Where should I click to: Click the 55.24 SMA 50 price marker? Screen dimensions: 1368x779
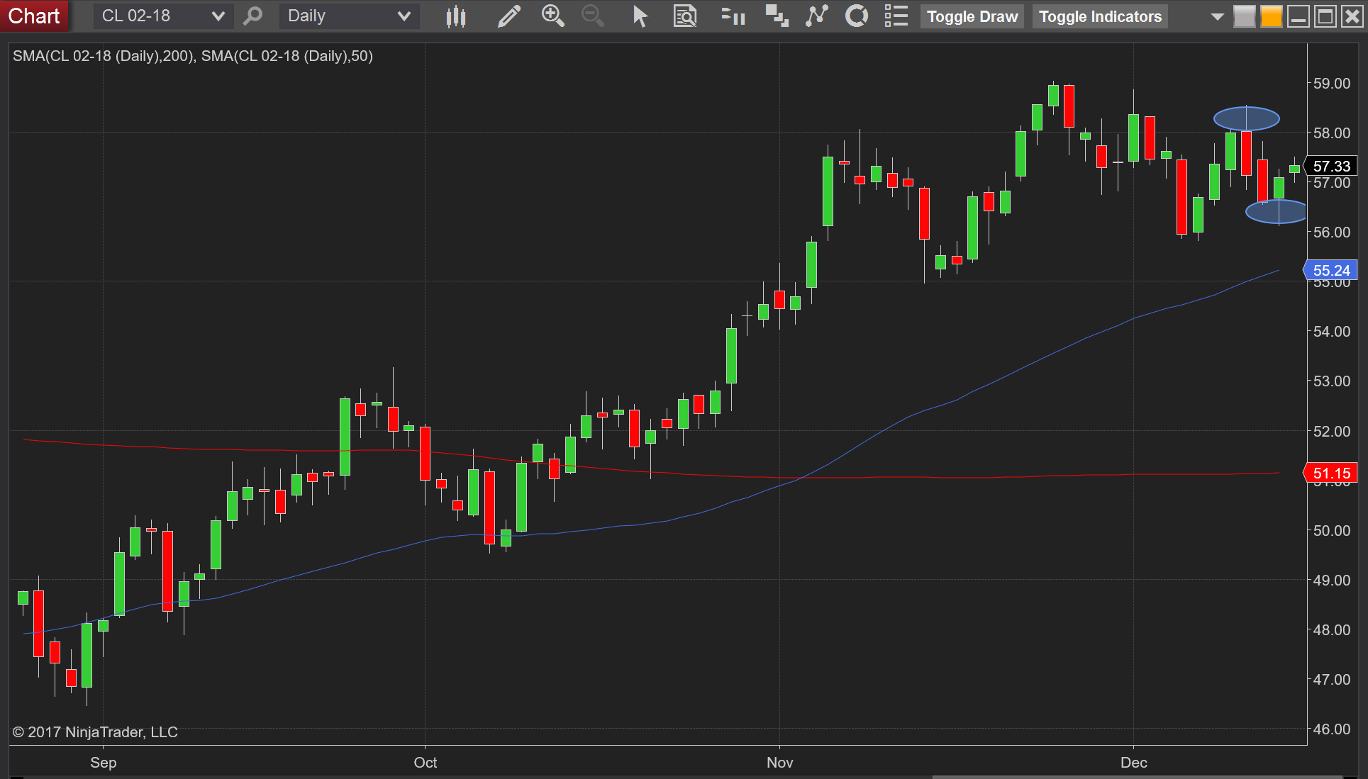pos(1331,270)
